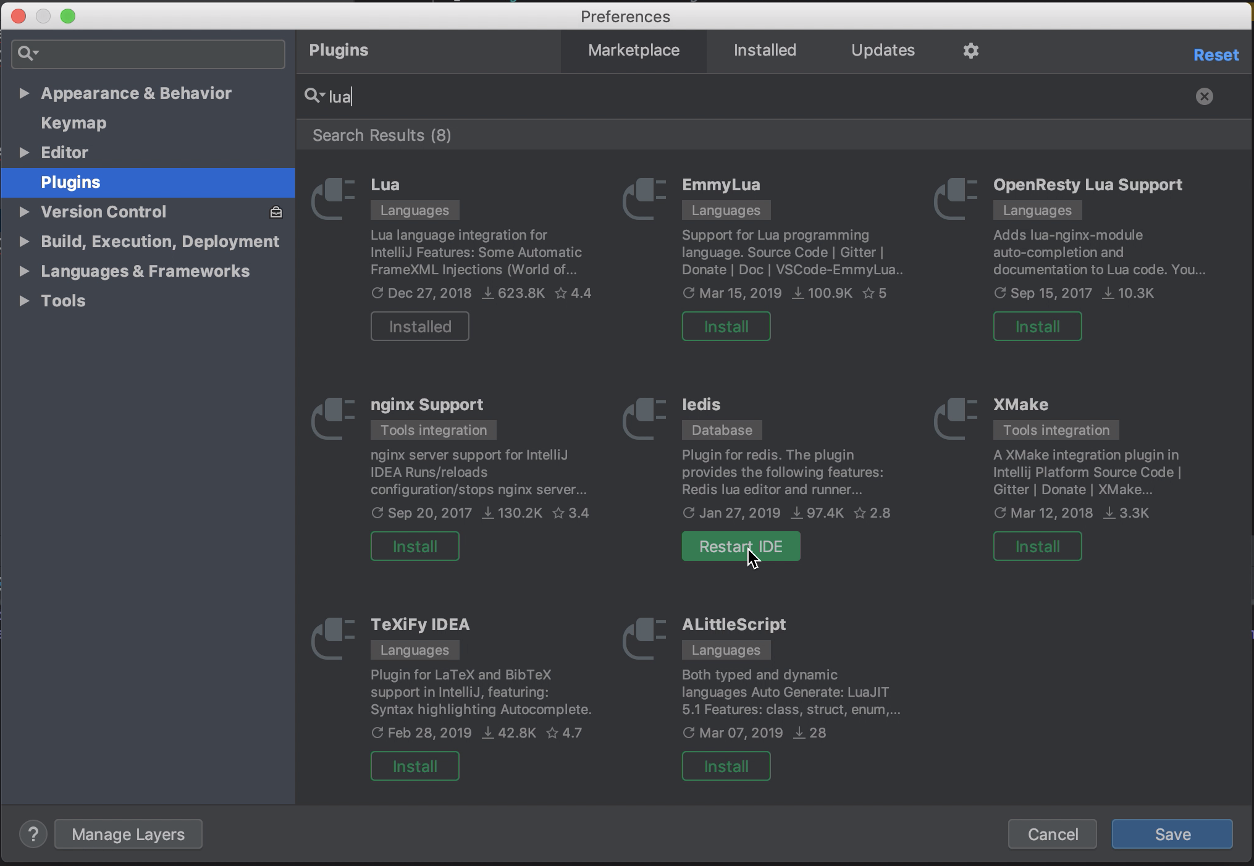Screen dimensions: 1254x866
Task: Click the 623.8K downloads count of Lua
Action: [x=513, y=293]
